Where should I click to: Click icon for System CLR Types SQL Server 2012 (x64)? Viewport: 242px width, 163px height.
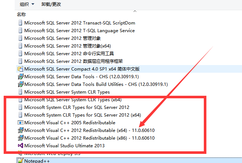(x=20, y=115)
